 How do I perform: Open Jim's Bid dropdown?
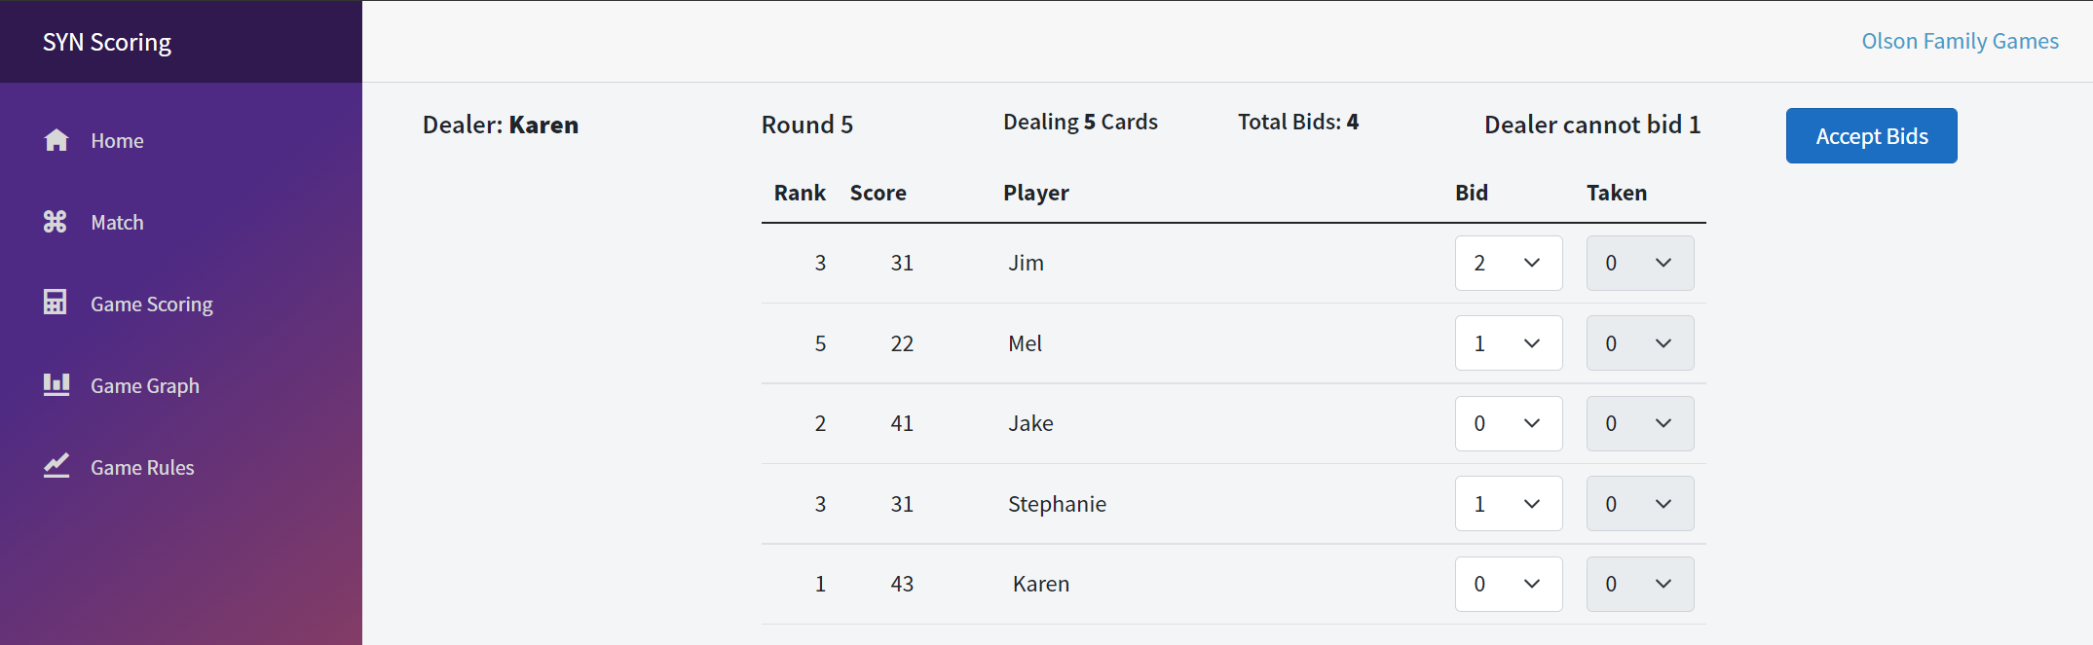pos(1508,263)
